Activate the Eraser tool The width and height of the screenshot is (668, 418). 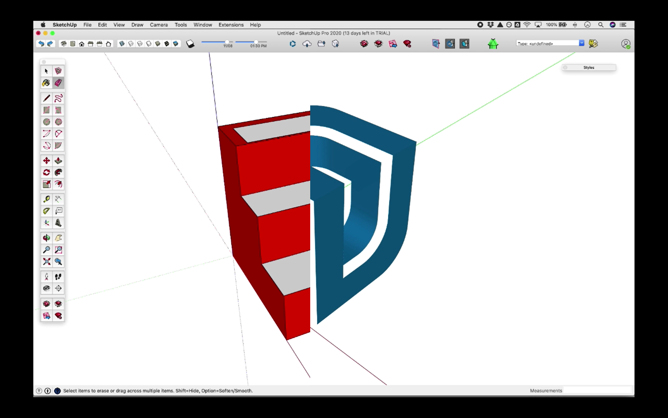58,83
